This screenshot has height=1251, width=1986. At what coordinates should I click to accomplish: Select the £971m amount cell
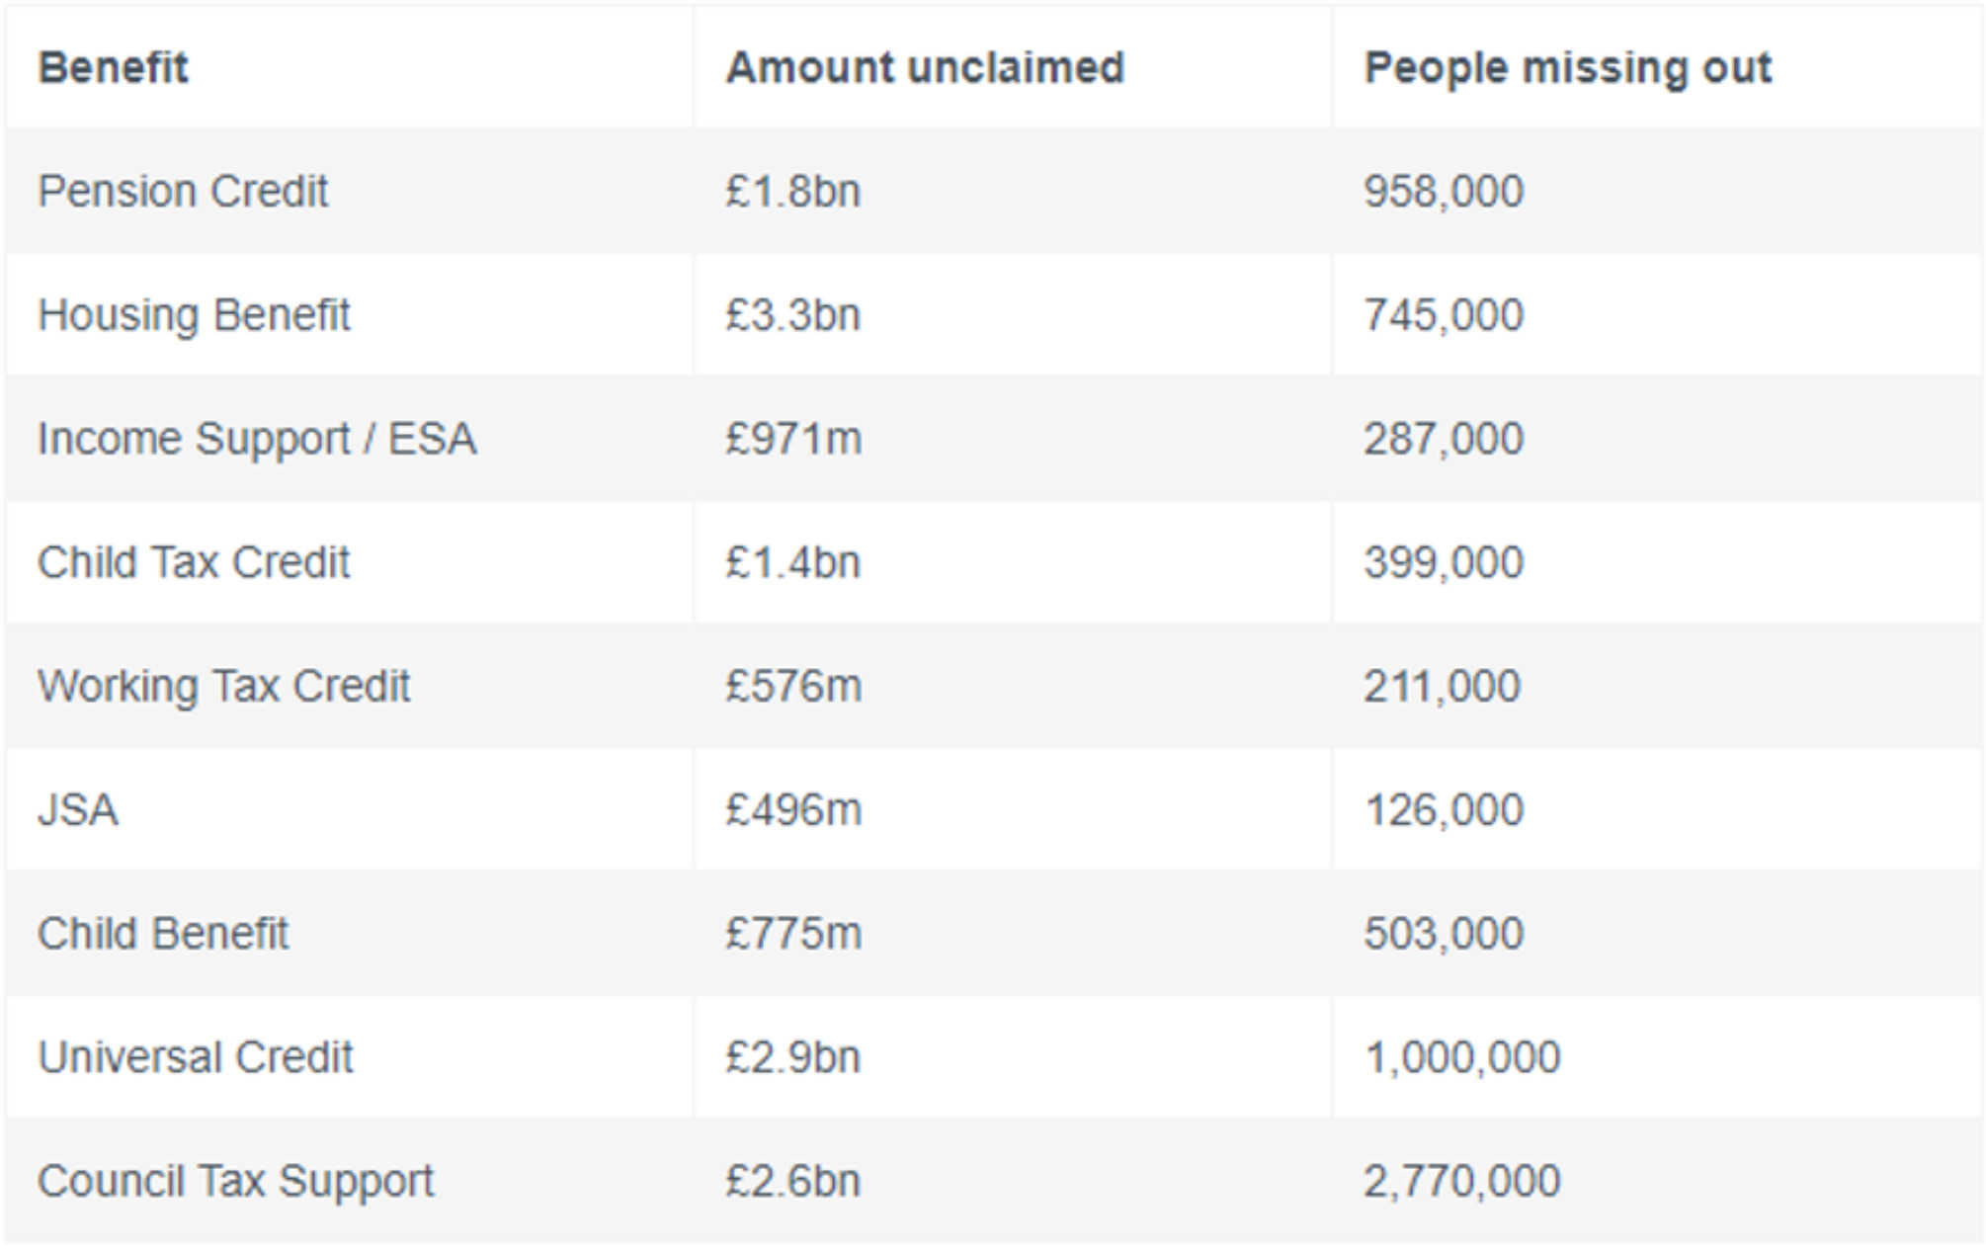pyautogui.click(x=793, y=439)
